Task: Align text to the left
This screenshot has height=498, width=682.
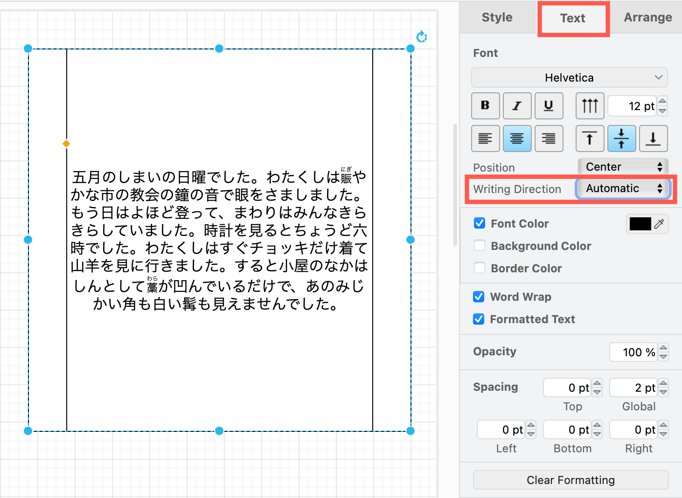Action: click(x=485, y=138)
